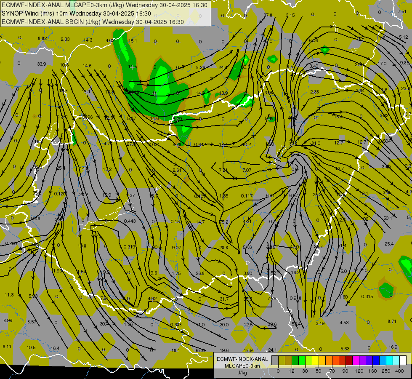Click the SBCIN title line in header
Viewport: 412px width, 379px height.
[x=93, y=22]
